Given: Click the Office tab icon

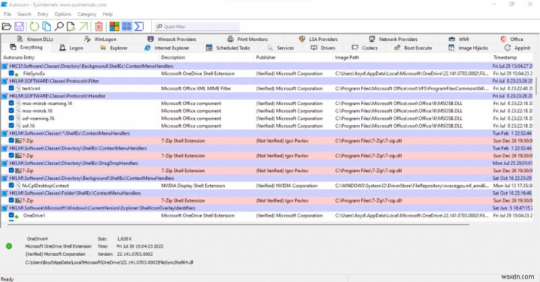Looking at the screenshot, I should coord(503,39).
